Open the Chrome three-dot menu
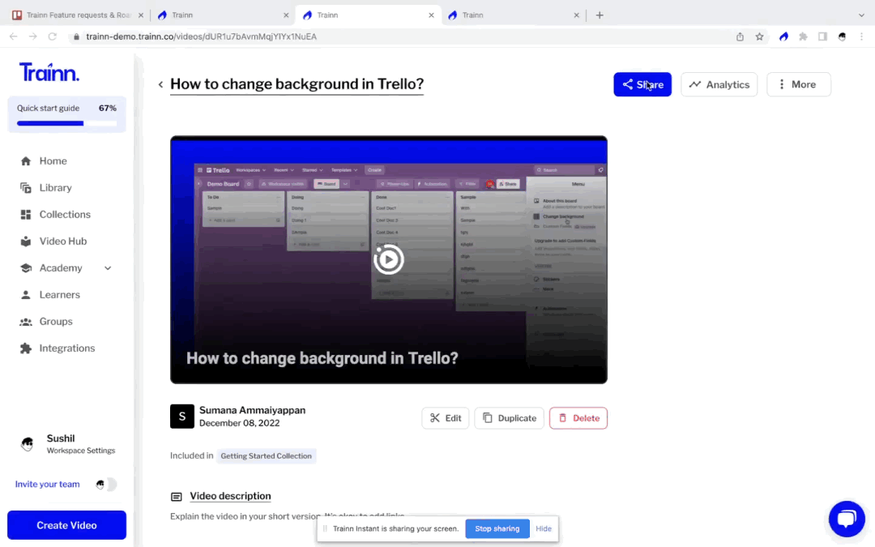Screen dimensions: 875x547 click(x=861, y=36)
